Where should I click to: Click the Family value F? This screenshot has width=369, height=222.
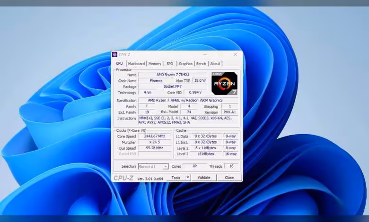[x=147, y=106]
